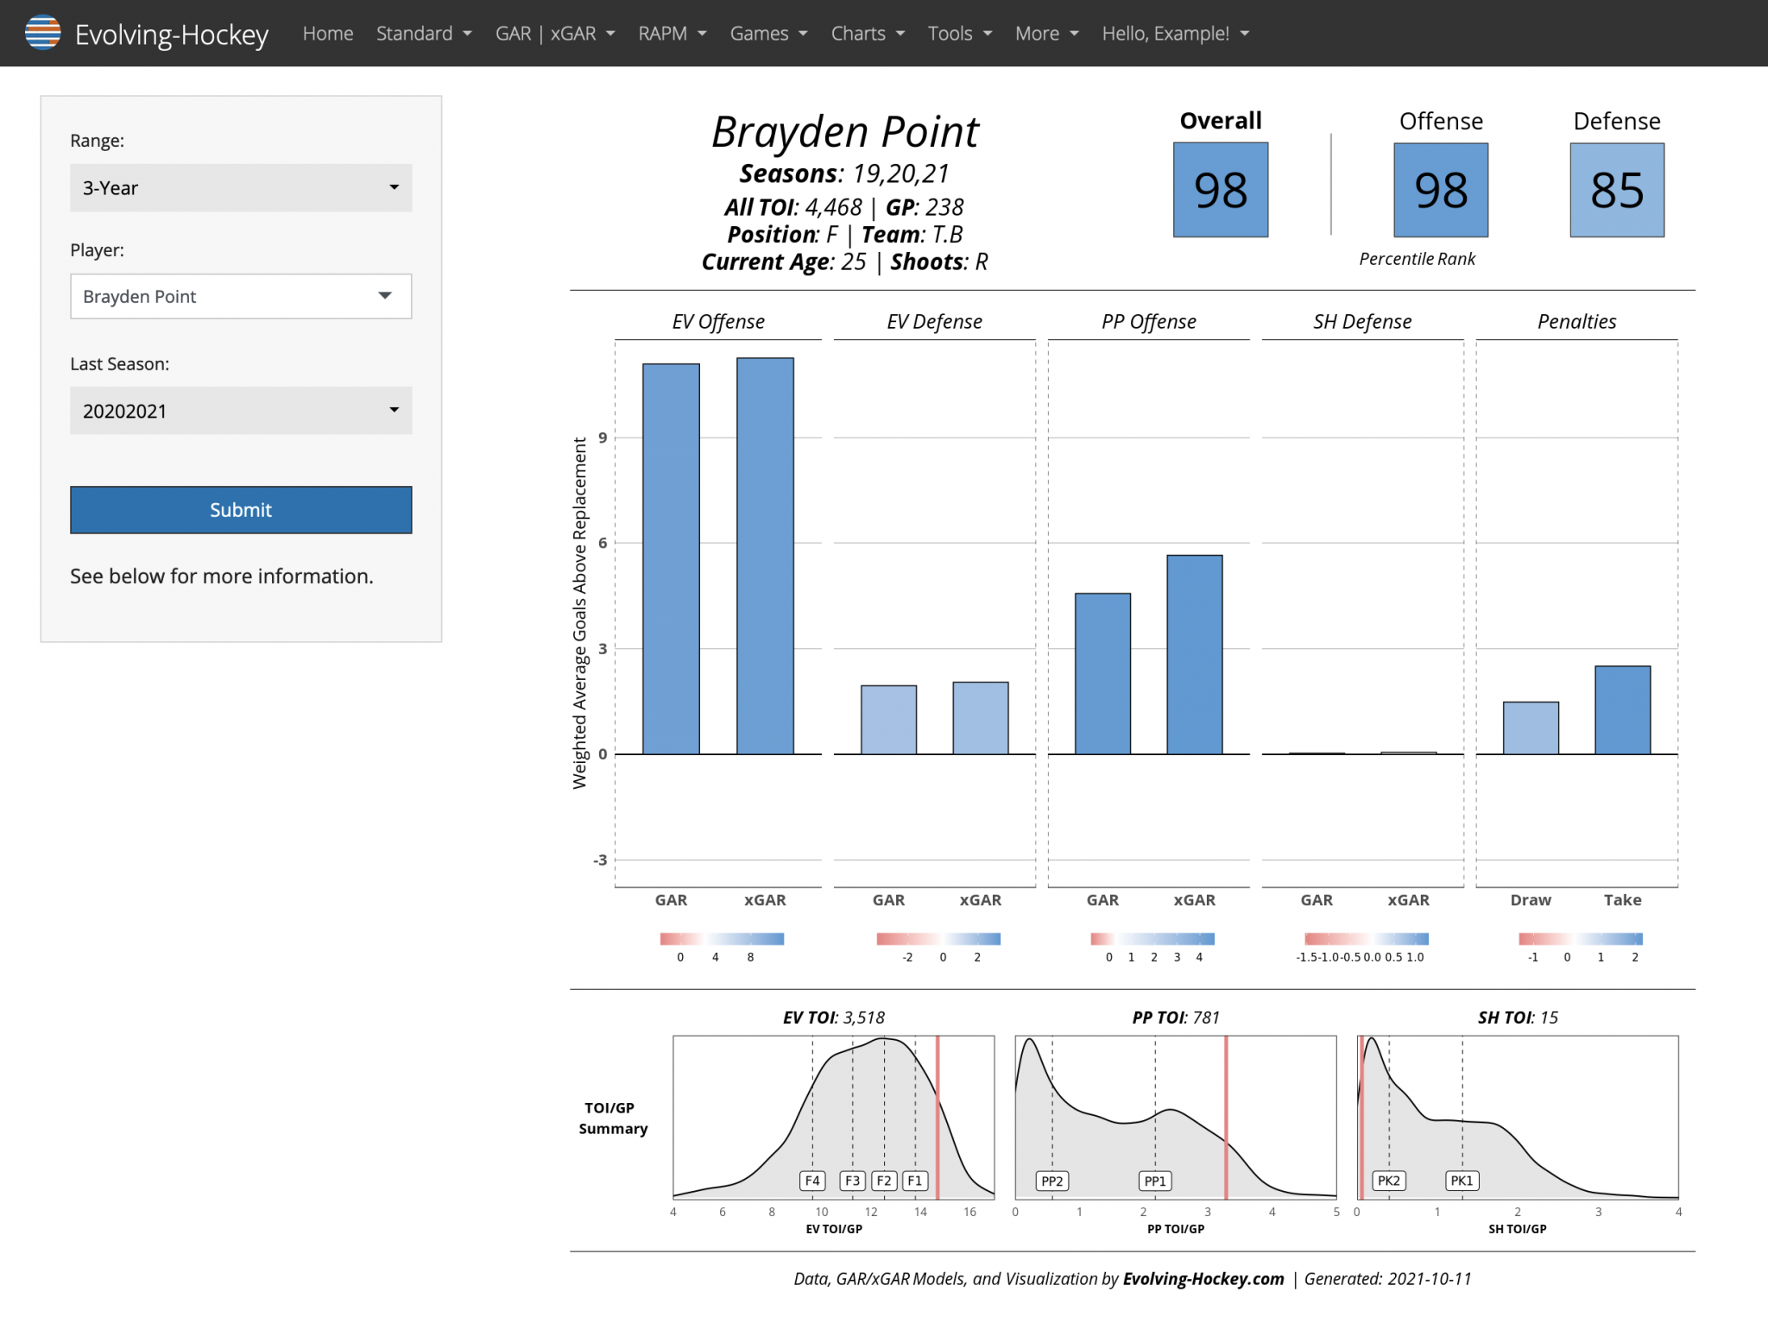The width and height of the screenshot is (1768, 1317).
Task: Go to the Home nav link
Action: [327, 34]
